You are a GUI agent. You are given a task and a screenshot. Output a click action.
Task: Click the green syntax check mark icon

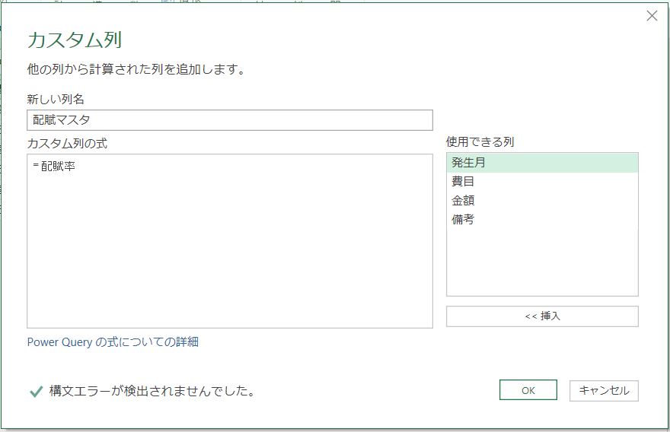pos(35,392)
